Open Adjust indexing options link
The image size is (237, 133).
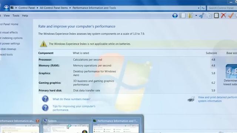(11, 38)
